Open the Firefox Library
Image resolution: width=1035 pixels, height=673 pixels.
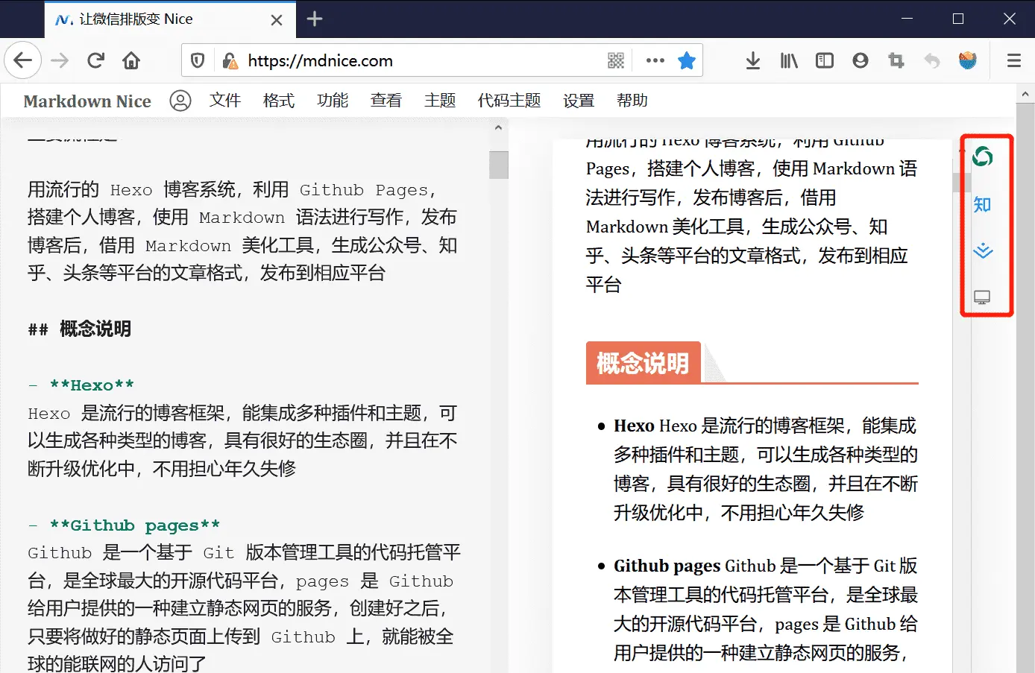(x=788, y=60)
